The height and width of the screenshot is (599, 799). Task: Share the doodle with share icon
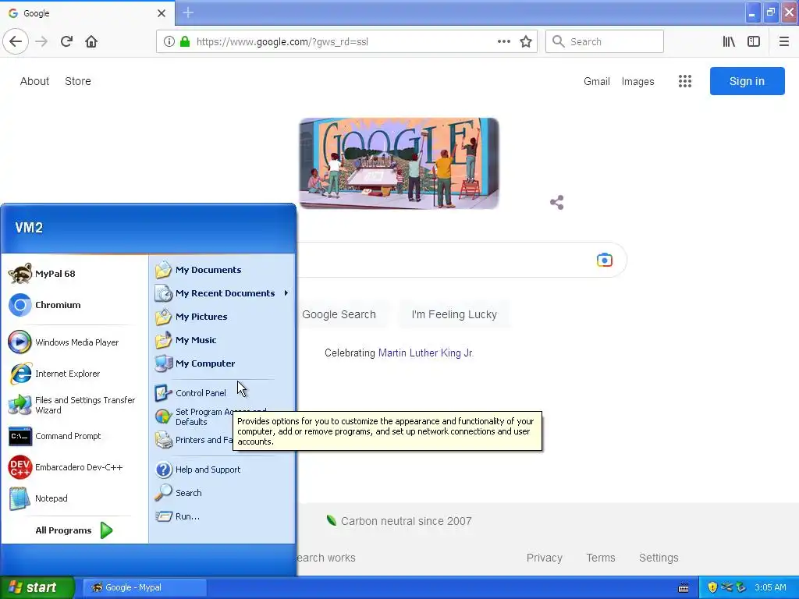pyautogui.click(x=557, y=202)
